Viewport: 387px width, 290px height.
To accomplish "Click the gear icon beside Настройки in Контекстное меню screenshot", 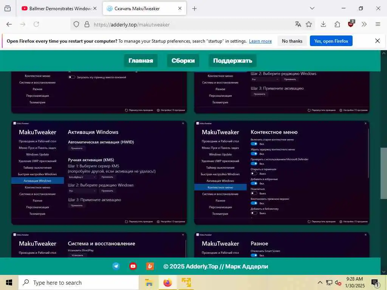I will [x=341, y=222].
